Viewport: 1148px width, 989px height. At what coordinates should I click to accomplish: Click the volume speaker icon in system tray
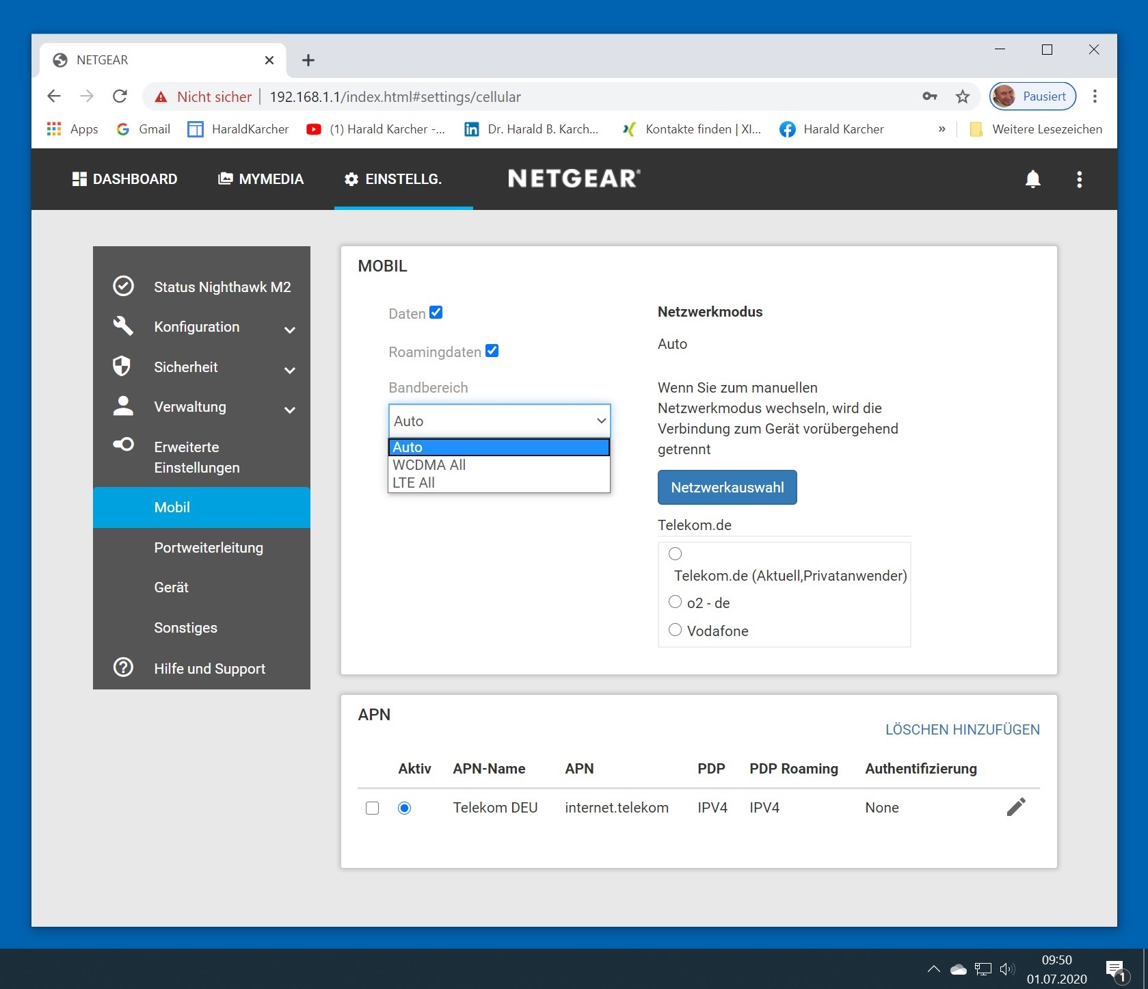point(1006,969)
